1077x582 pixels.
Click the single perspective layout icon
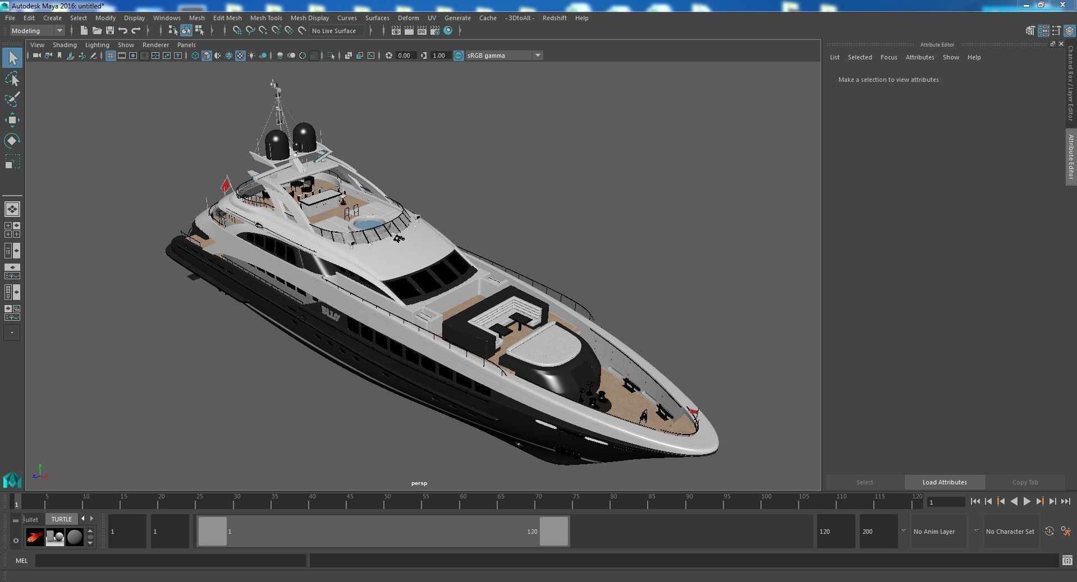(x=12, y=209)
